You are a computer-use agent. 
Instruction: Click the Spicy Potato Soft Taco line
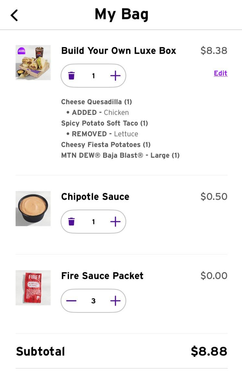click(104, 123)
